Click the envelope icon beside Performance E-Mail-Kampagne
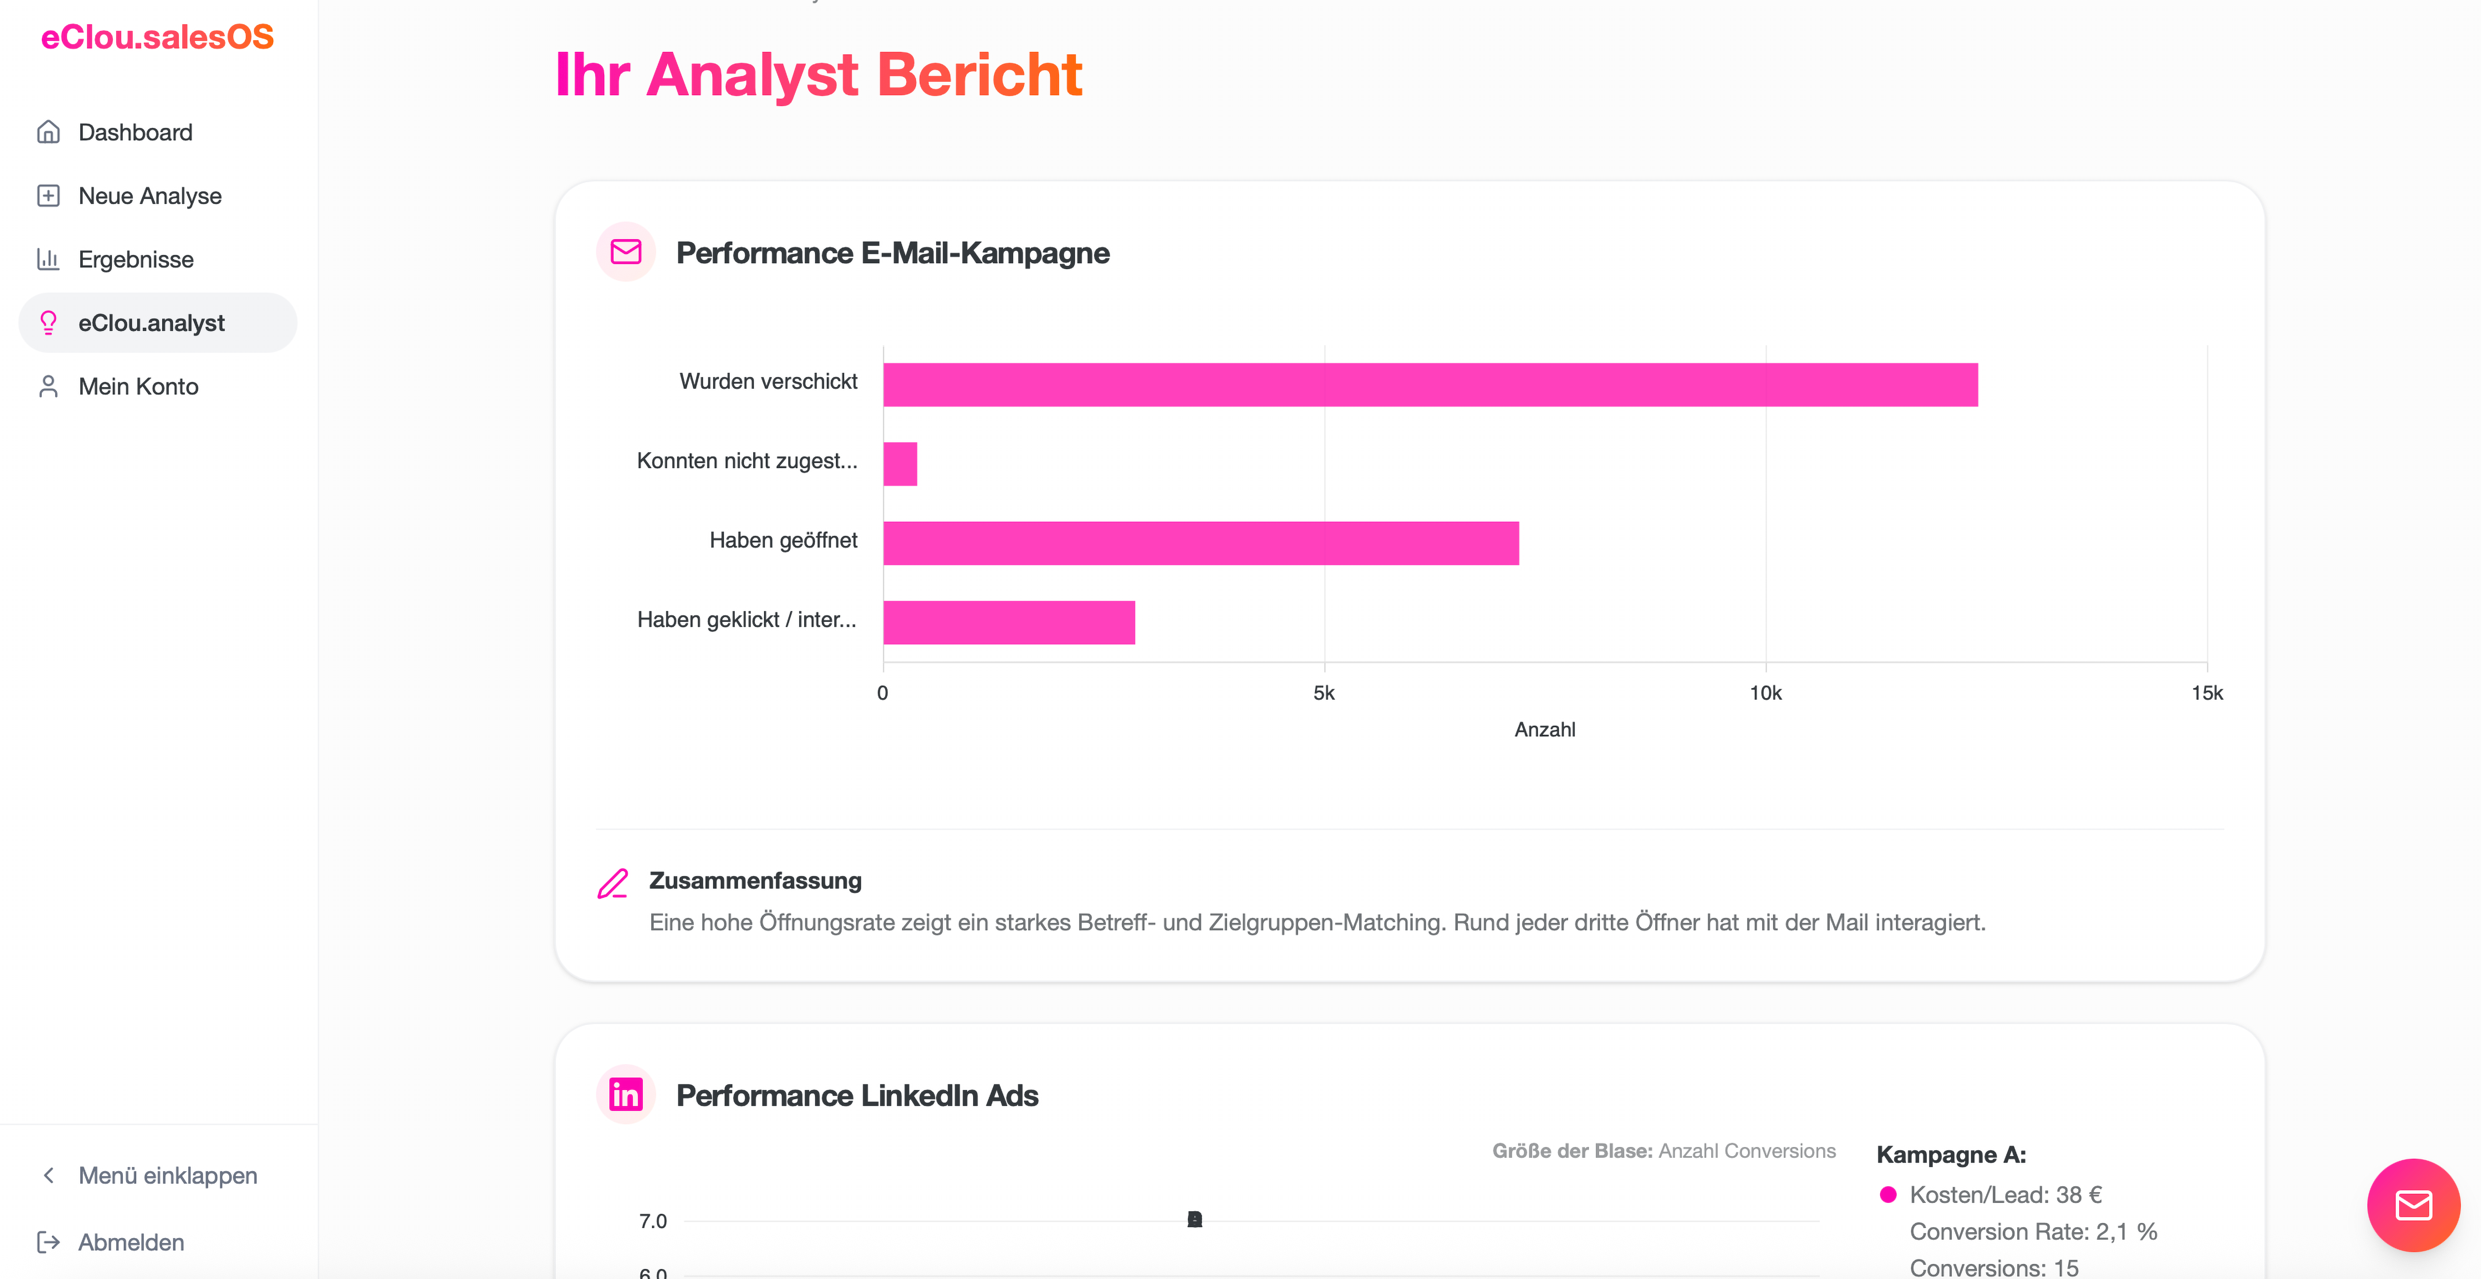2481x1279 pixels. point(626,252)
